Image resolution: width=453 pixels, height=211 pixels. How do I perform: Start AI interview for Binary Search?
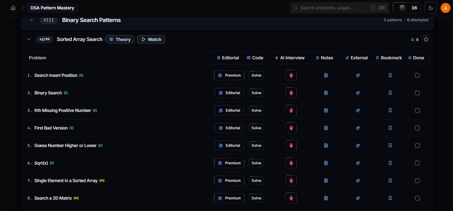pos(291,93)
